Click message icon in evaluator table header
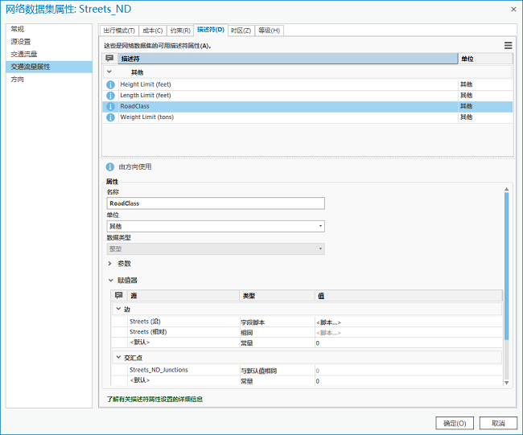523x435 pixels. click(119, 296)
